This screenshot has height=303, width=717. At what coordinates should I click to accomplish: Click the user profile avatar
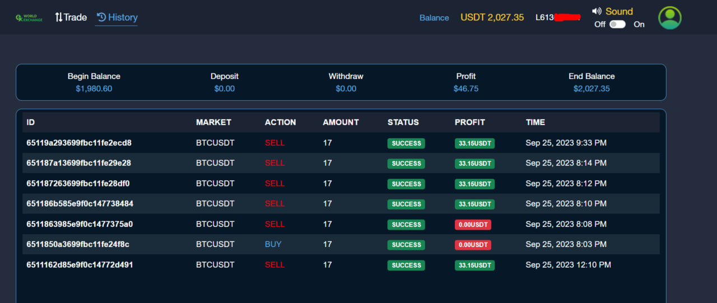[669, 18]
